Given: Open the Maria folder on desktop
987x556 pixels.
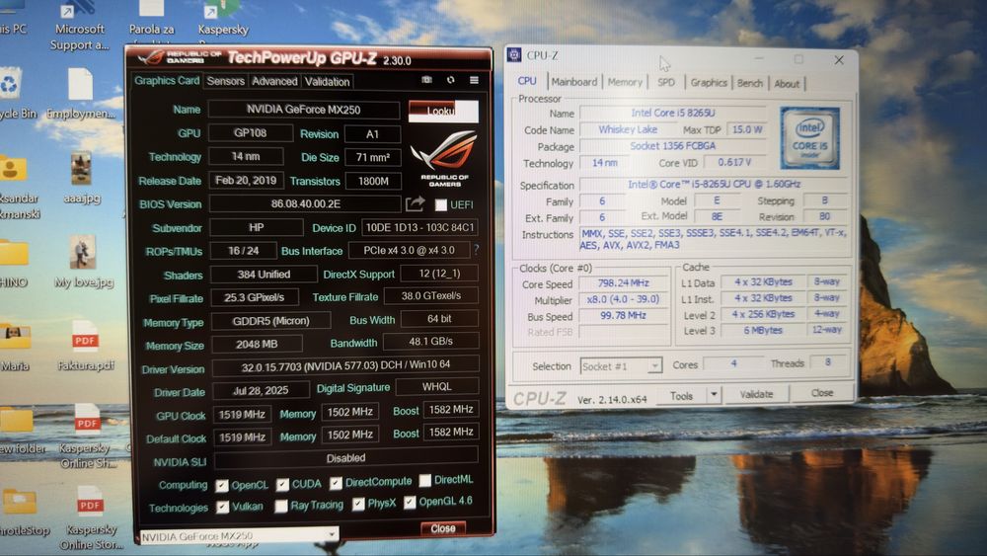Looking at the screenshot, I should (15, 347).
